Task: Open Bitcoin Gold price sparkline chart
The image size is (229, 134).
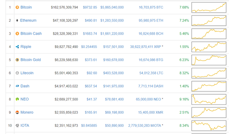Action: click(209, 60)
